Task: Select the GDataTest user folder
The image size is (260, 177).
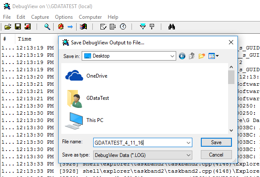Action: click(x=88, y=99)
